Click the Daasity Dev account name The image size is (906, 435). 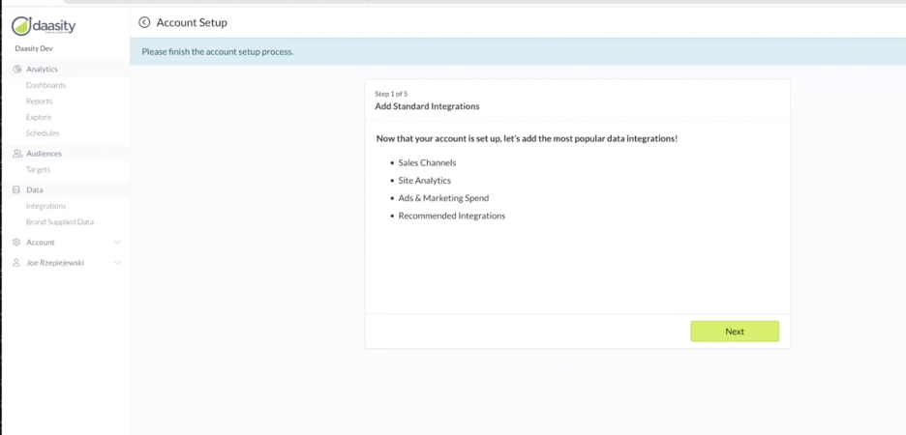34,48
